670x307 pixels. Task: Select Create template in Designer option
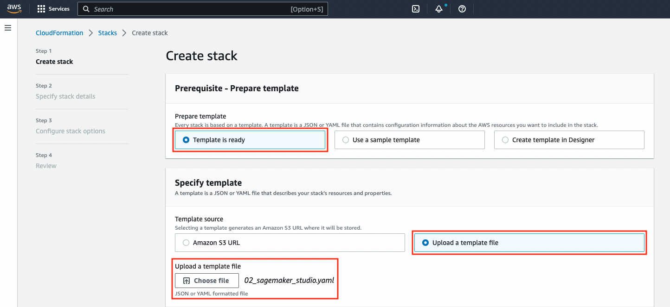click(569, 140)
